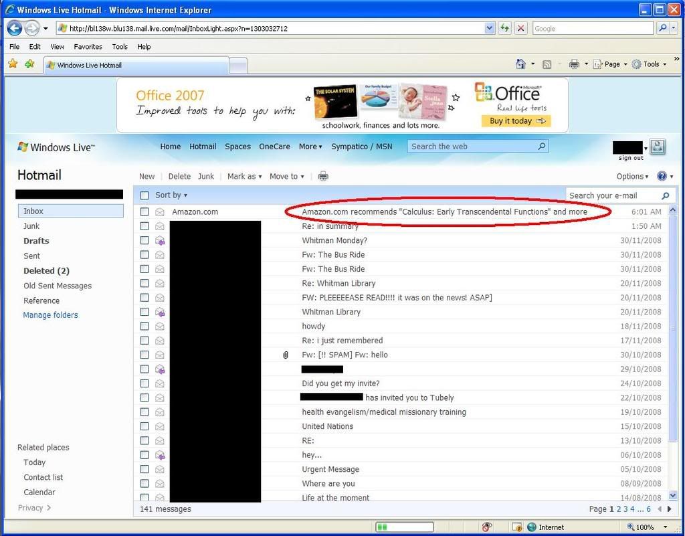Open the Move to dropdown
Viewport: 685px width, 536px height.
(x=286, y=177)
